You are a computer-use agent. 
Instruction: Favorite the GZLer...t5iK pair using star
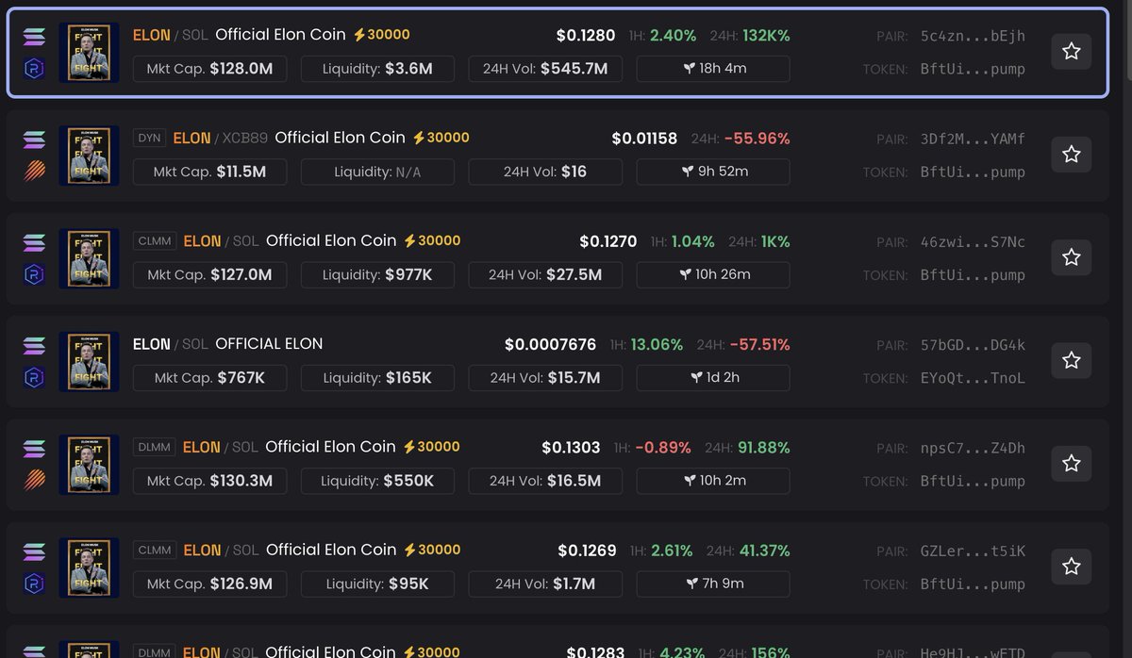point(1071,567)
